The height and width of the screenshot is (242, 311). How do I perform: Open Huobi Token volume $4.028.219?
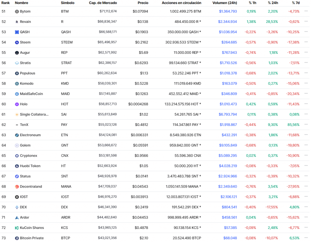coord(228,166)
